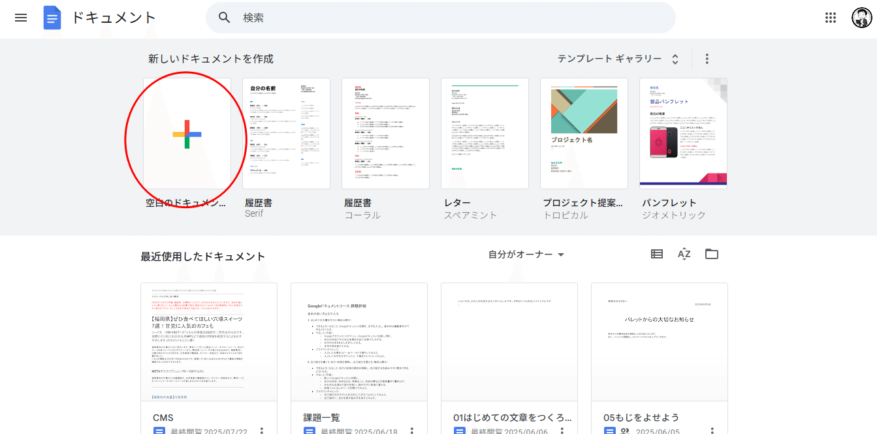Viewport: 877px width, 434px height.
Task: Click the CMS document title text
Action: (164, 417)
